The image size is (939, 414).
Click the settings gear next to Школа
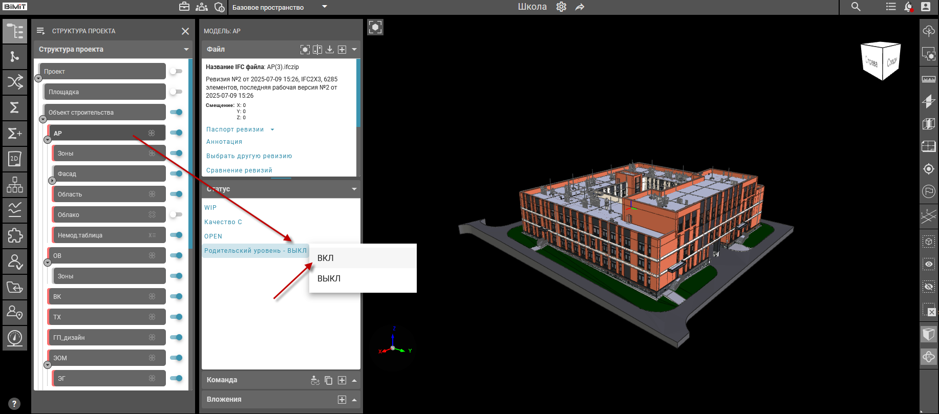tap(561, 7)
